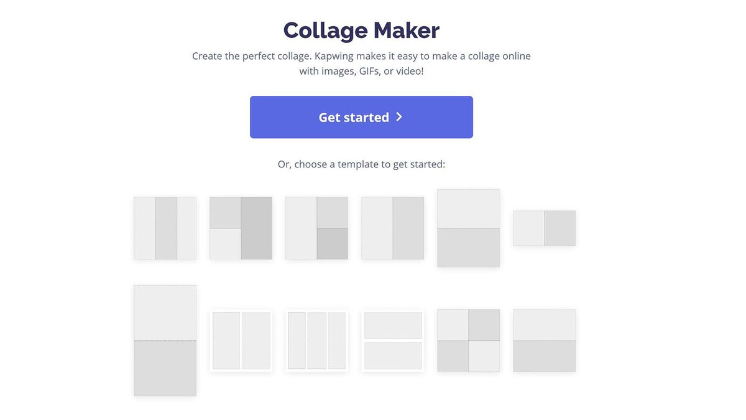Select the two stacked rows portrait template

coord(468,228)
